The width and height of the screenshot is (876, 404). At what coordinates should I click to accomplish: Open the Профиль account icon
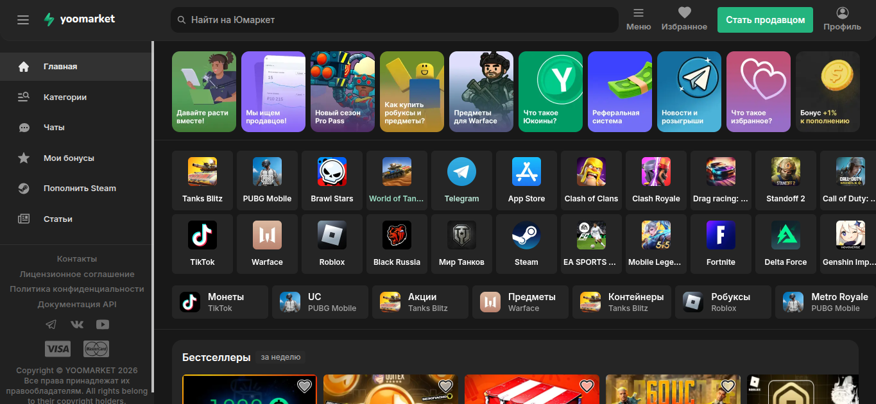(x=842, y=20)
